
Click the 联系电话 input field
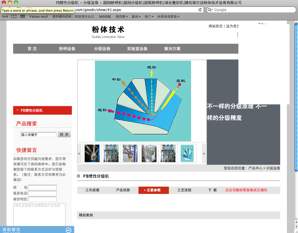[x=42, y=193]
